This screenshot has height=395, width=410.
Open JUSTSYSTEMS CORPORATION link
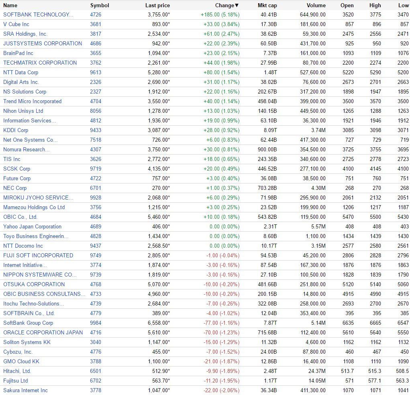(43, 43)
